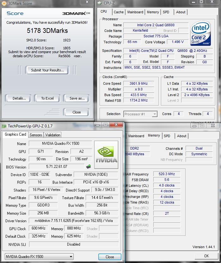Click Save as in 3DMark Score
The width and height of the screenshot is (221, 263).
(76, 98)
